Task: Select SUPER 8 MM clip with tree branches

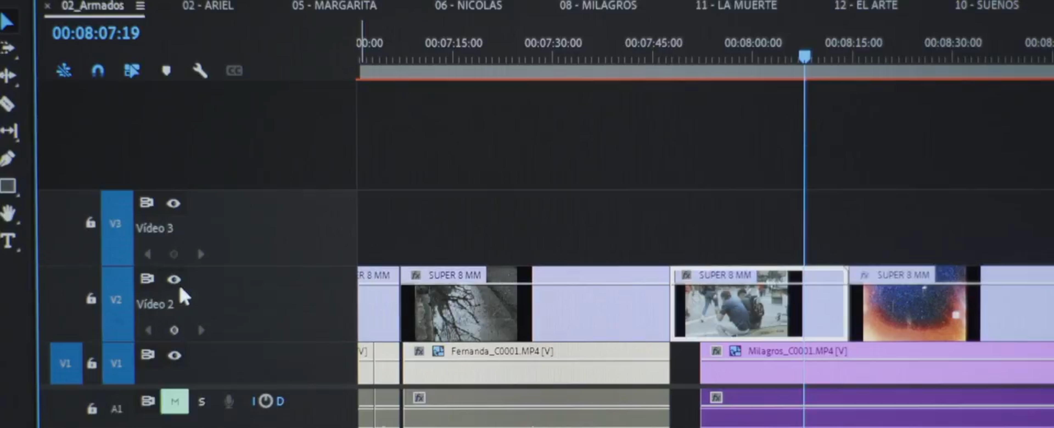Action: click(535, 304)
